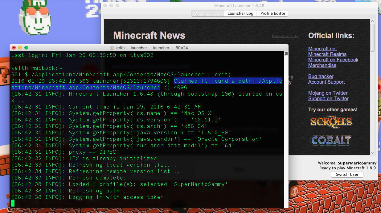The image size is (381, 213).
Task: Open the Minecraft.net link
Action: [322, 49]
